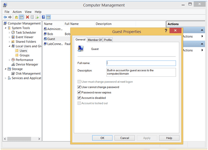The width and height of the screenshot is (208, 150).
Task: Toggle the Show/Hide Console Tree icon
Action: (x=21, y=17)
